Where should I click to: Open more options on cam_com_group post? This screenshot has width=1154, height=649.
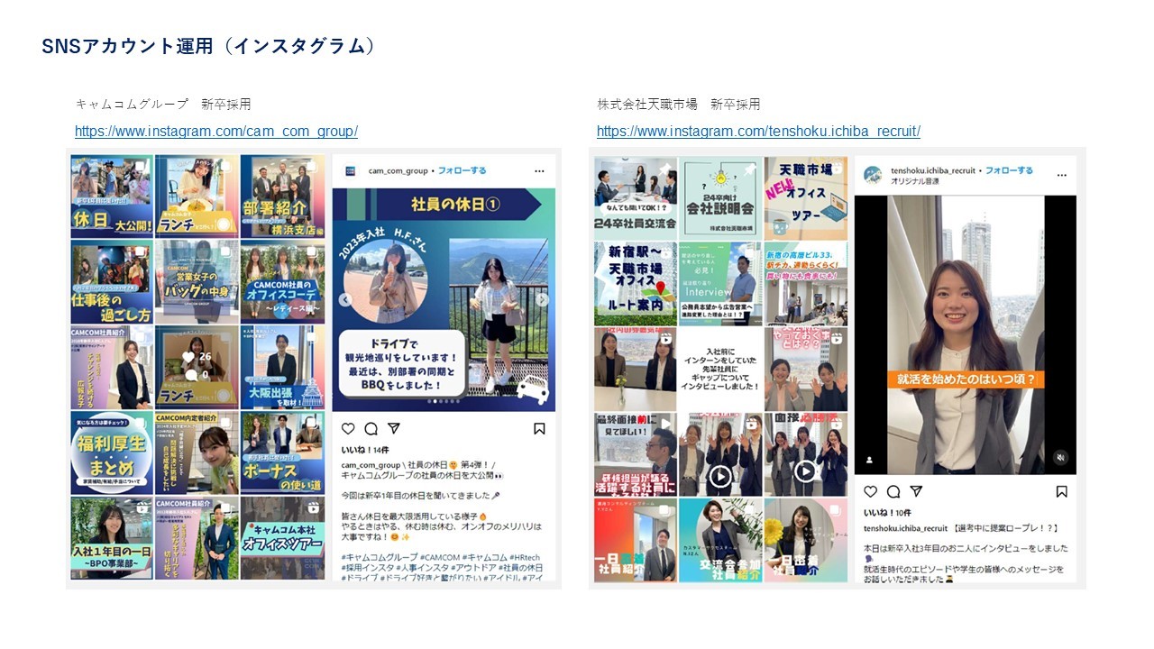coord(539,170)
